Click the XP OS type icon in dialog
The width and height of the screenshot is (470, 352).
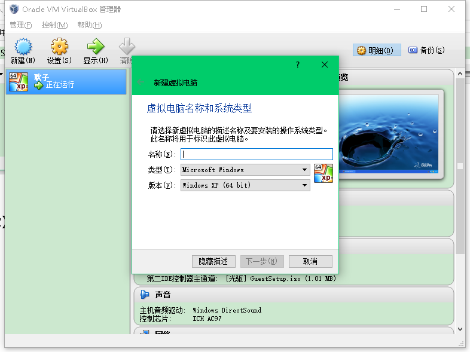coord(323,173)
